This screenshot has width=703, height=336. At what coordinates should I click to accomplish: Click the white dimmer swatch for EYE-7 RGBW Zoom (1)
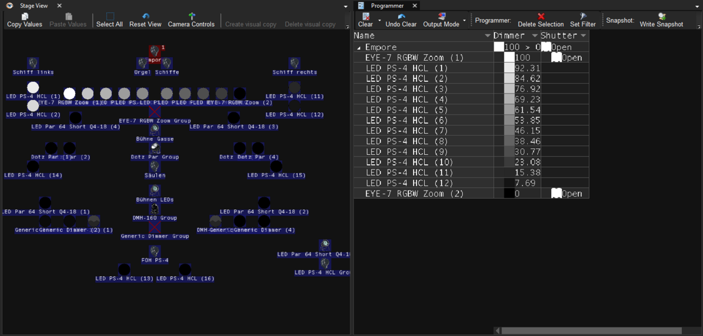pos(509,57)
